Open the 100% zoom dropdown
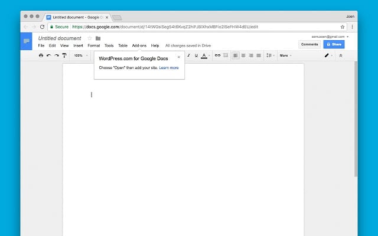Screen dimensions: 378x236 (x=81, y=55)
